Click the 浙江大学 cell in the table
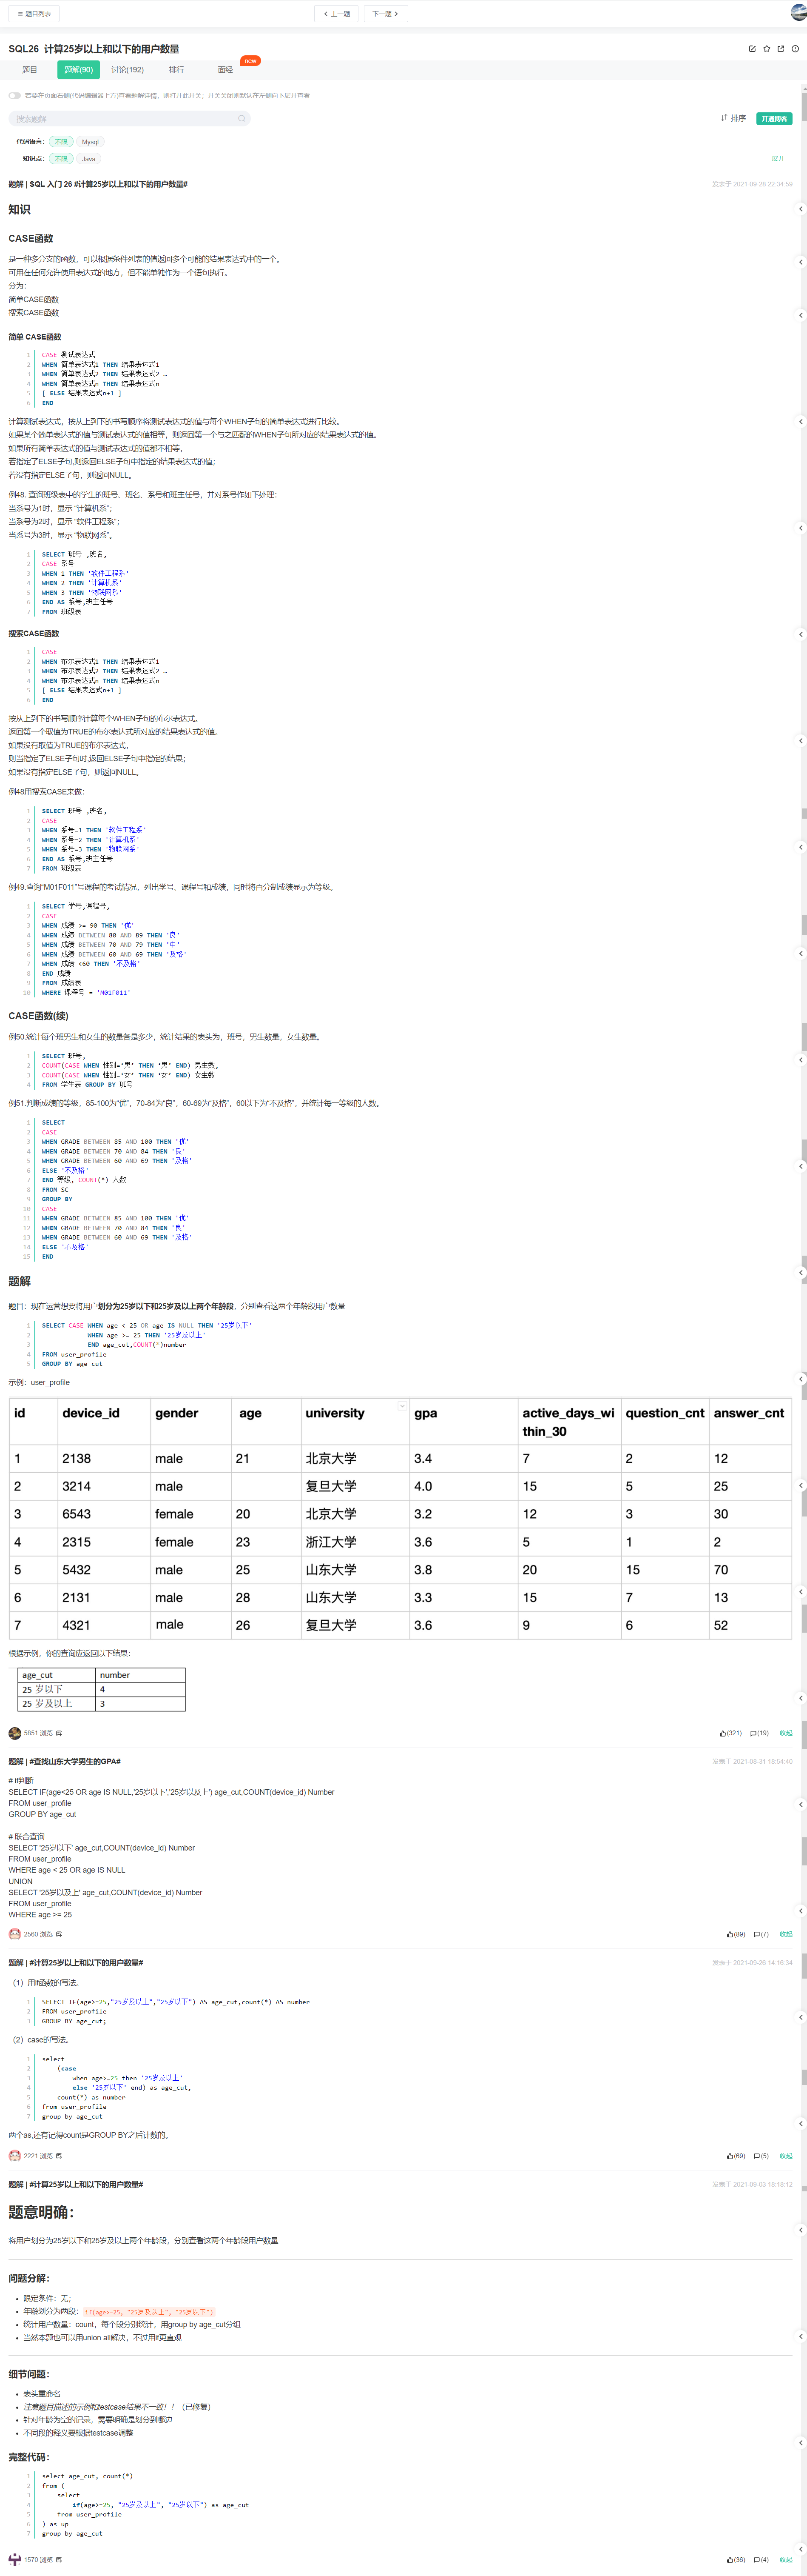This screenshot has width=807, height=2576. pos(355,1542)
